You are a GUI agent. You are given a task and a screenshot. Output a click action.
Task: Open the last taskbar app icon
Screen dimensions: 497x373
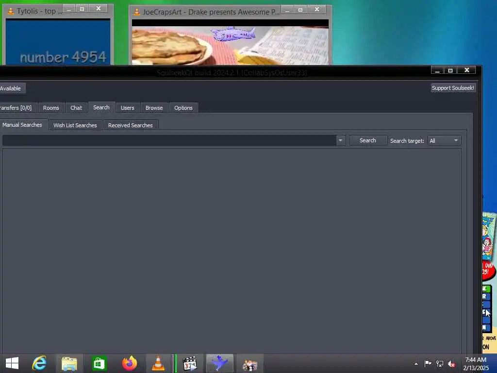(x=250, y=365)
